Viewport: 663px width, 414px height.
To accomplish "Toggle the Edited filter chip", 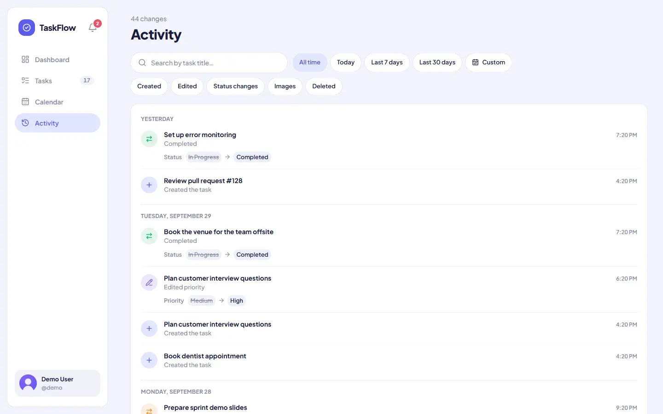I will pos(187,86).
